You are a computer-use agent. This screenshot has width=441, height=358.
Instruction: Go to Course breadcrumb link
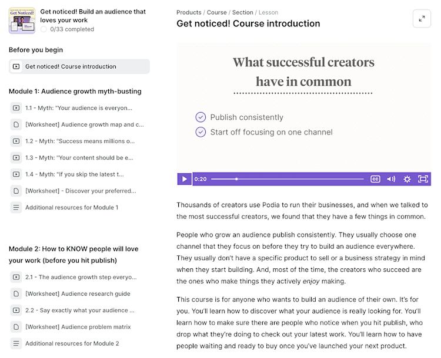click(216, 12)
